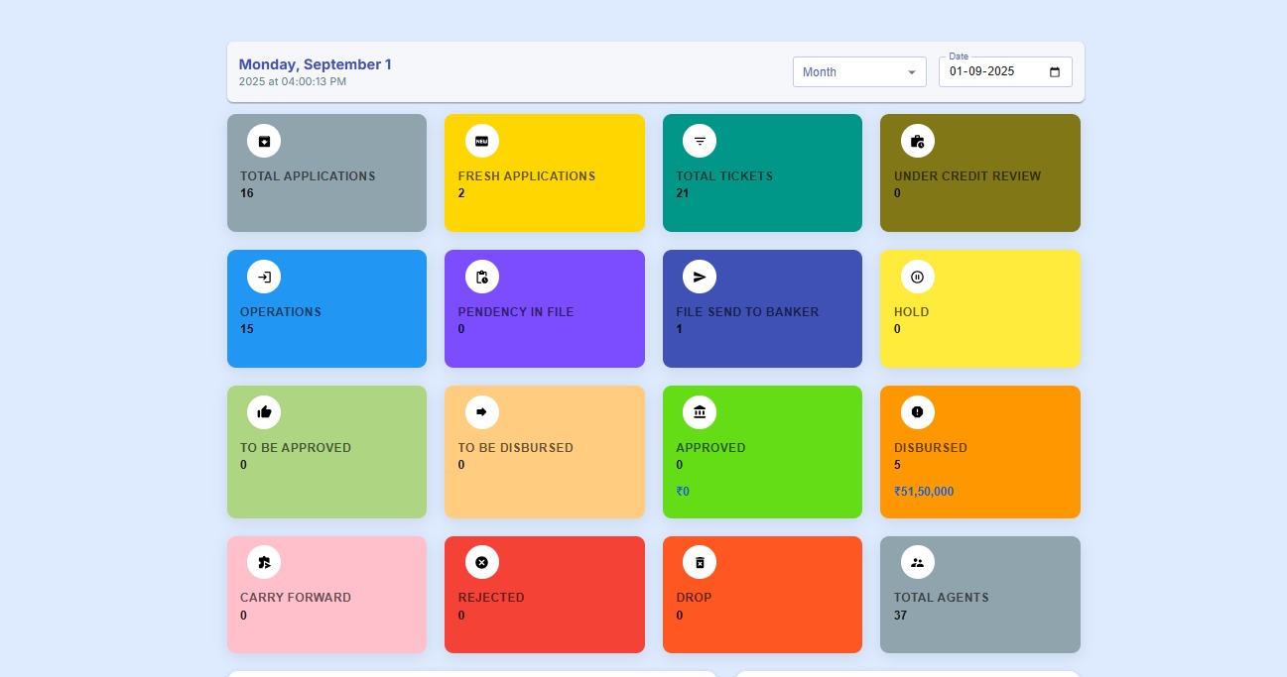Open the date picker calendar
Viewport: 1287px width, 677px height.
[x=1055, y=71]
